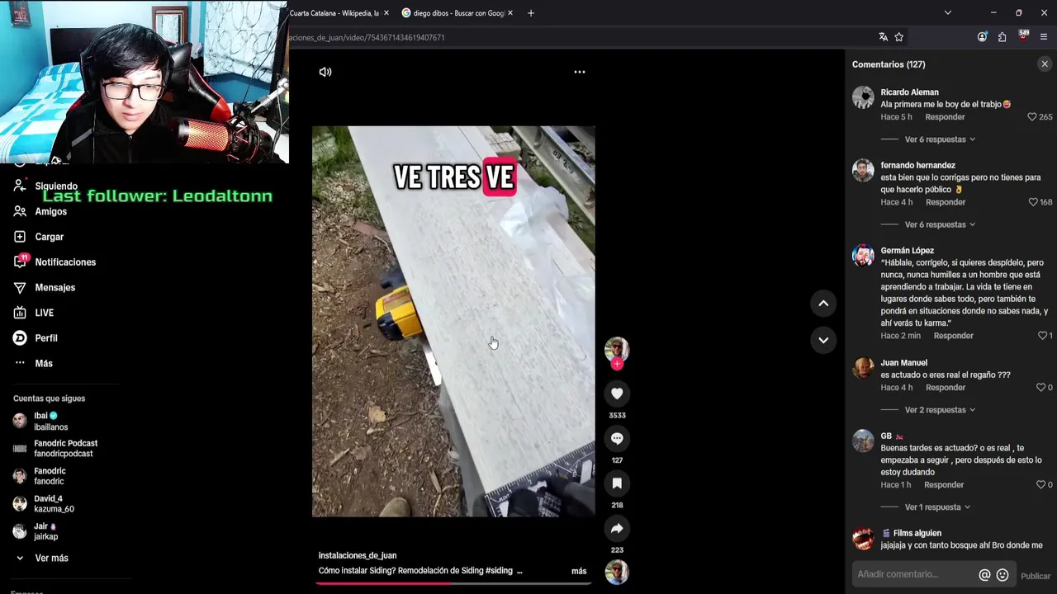Screen dimensions: 1057x594
Task: Like Germán López's comment
Action: [1042, 336]
